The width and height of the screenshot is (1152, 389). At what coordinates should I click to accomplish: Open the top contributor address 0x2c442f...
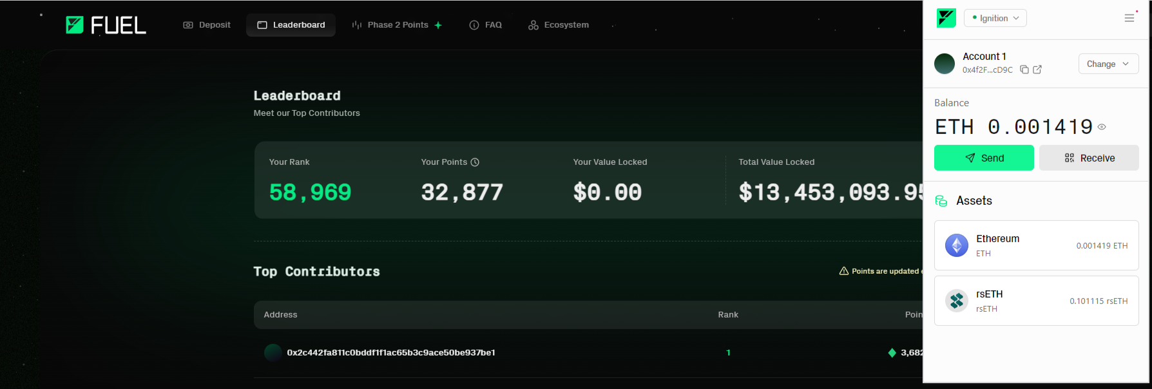(x=391, y=352)
